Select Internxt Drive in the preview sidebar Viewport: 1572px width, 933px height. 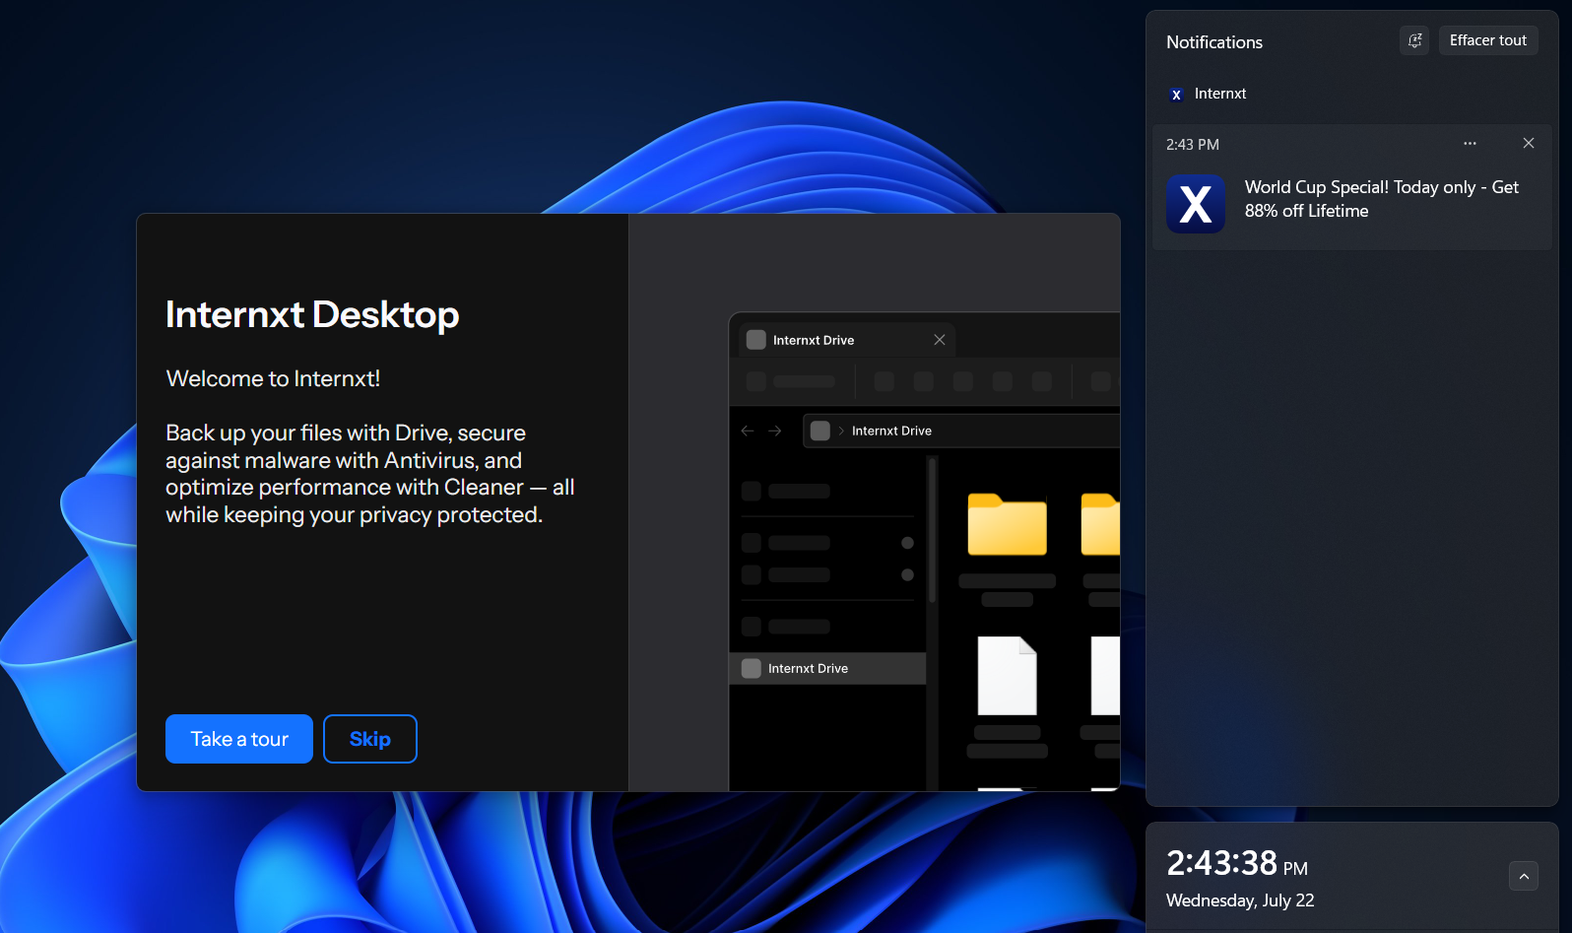coord(827,668)
